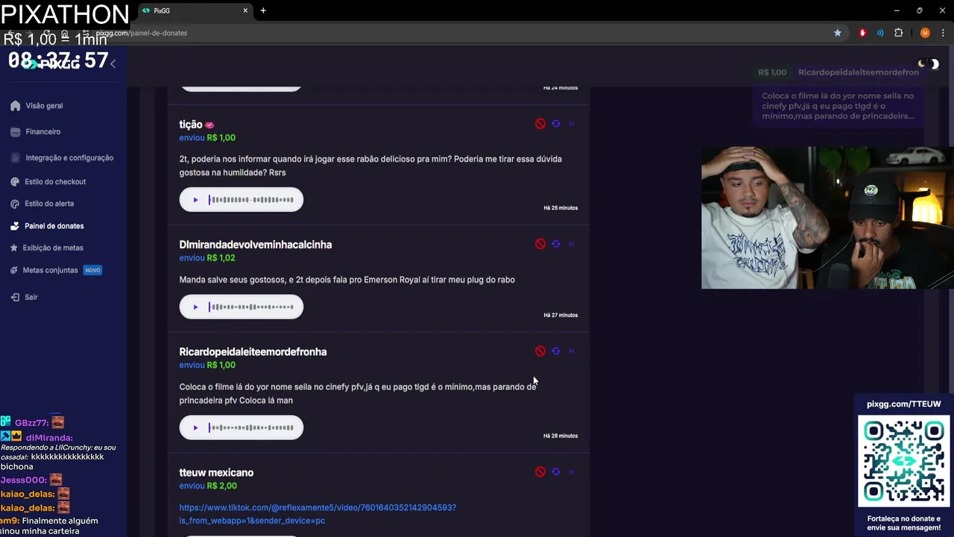Close the PixGG tab
Viewport: 954px width, 537px height.
click(x=245, y=10)
